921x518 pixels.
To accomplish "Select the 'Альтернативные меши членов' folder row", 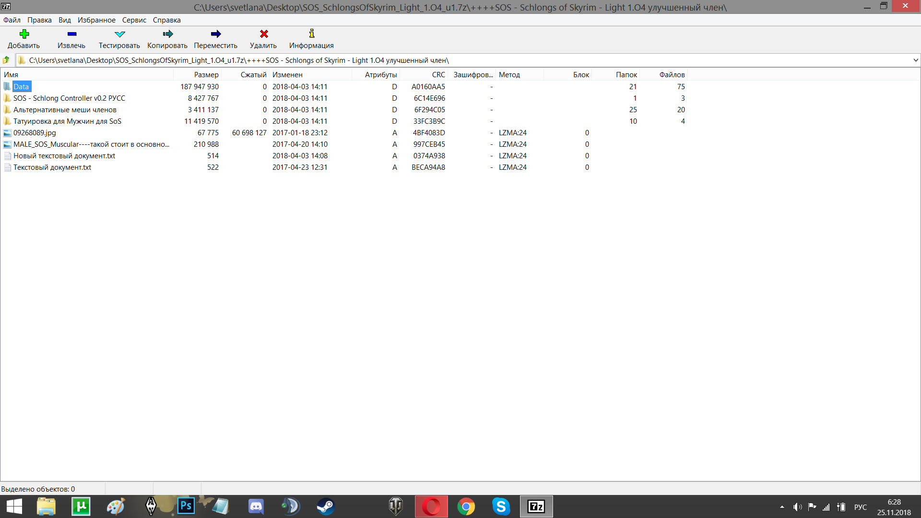I will click(343, 110).
